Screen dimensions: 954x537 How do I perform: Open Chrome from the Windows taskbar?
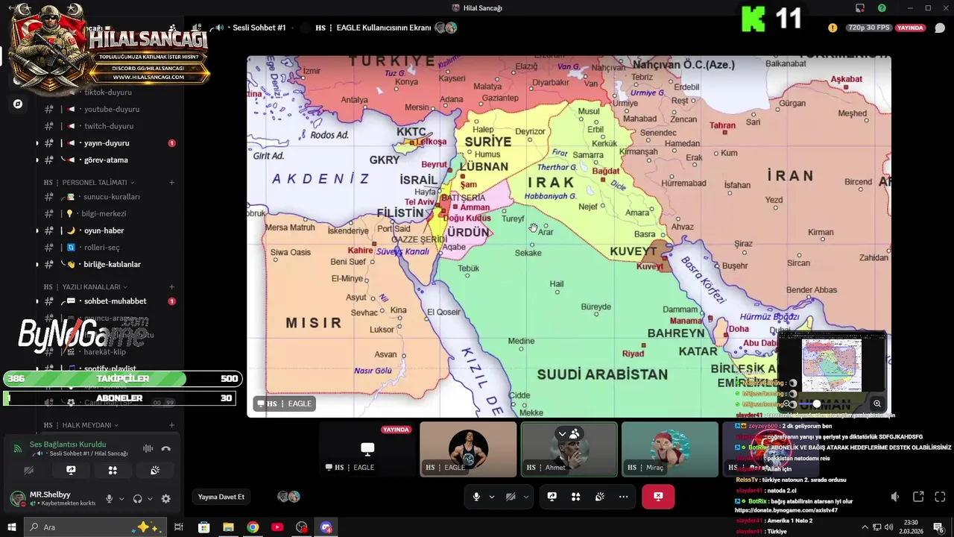253,527
